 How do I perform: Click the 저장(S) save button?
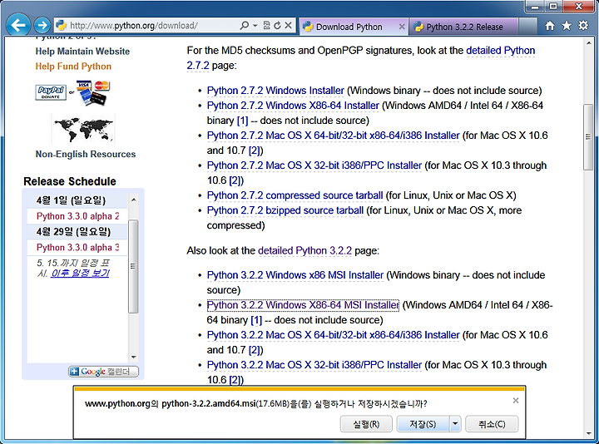423,424
